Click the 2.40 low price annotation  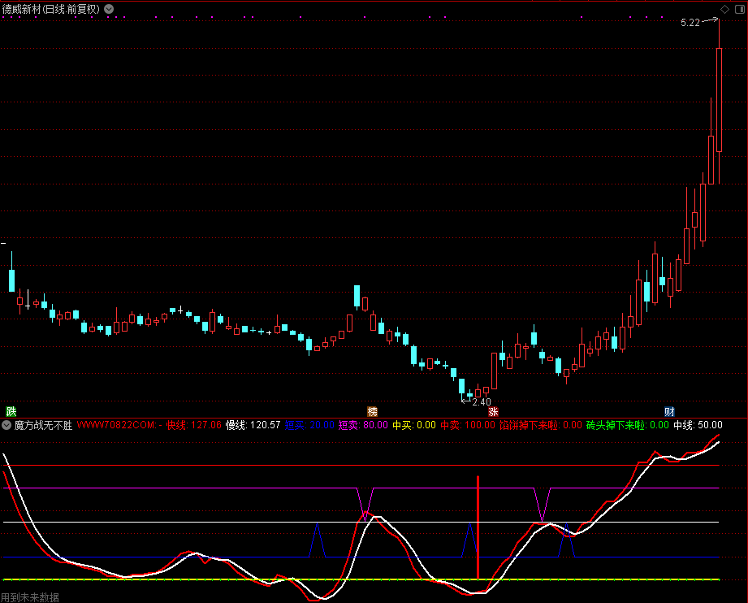[x=481, y=401]
